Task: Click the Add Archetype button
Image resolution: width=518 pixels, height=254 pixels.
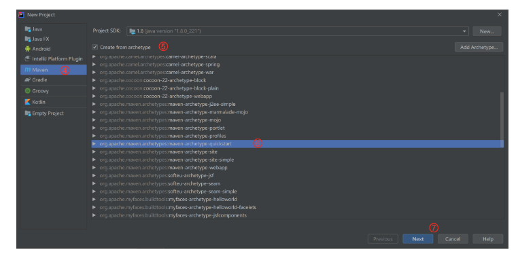Action: pos(479,47)
